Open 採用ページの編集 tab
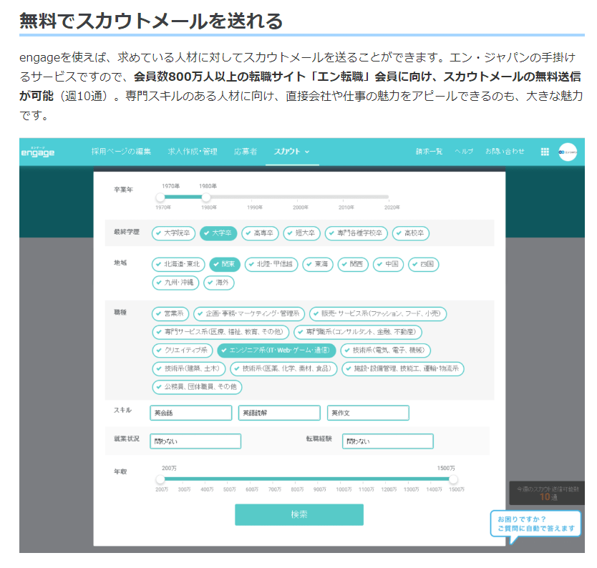The height and width of the screenshot is (568, 597). (x=121, y=152)
